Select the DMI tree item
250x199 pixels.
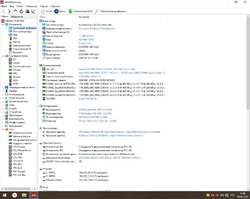[x=13, y=35]
